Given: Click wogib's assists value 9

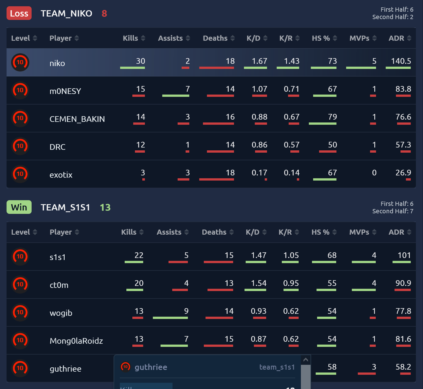Looking at the screenshot, I should coord(186,311).
